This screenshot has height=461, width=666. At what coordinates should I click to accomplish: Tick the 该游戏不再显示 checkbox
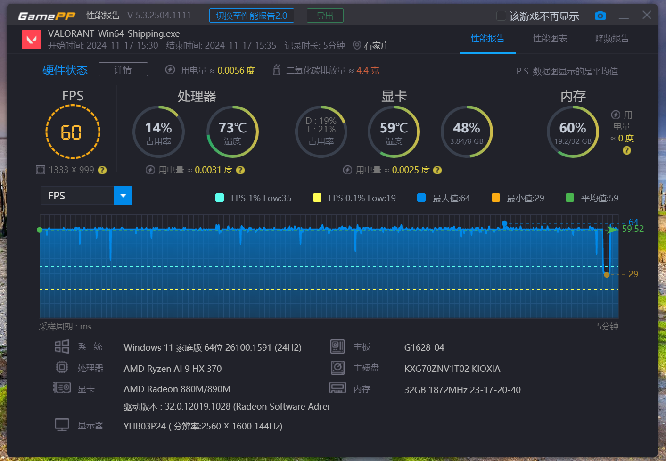(x=501, y=16)
